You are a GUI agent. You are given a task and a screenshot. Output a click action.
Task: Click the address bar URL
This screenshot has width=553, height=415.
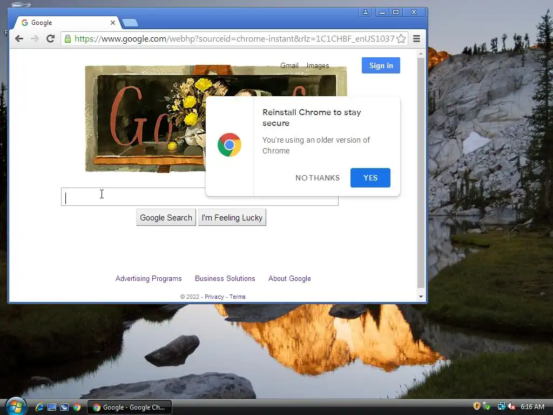tap(234, 38)
